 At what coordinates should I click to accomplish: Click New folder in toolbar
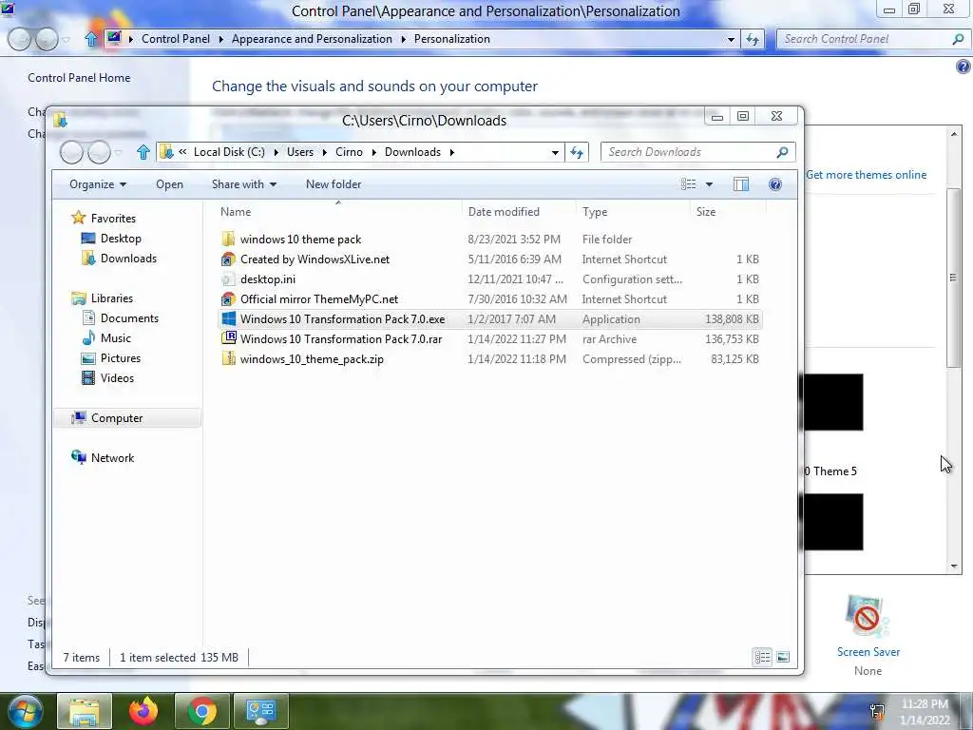pos(334,184)
